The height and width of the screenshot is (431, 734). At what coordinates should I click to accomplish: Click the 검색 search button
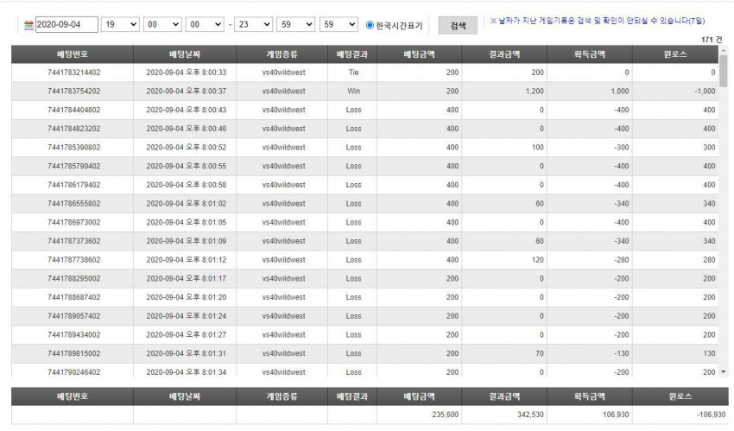pos(459,26)
